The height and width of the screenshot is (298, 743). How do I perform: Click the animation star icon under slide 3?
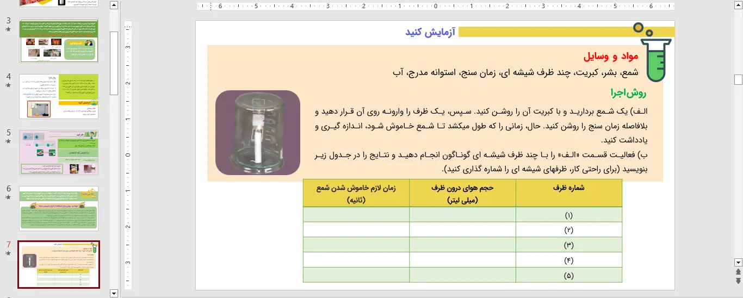point(8,30)
